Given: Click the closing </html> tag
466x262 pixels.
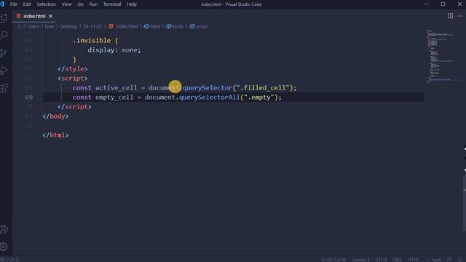Looking at the screenshot, I should tap(55, 135).
